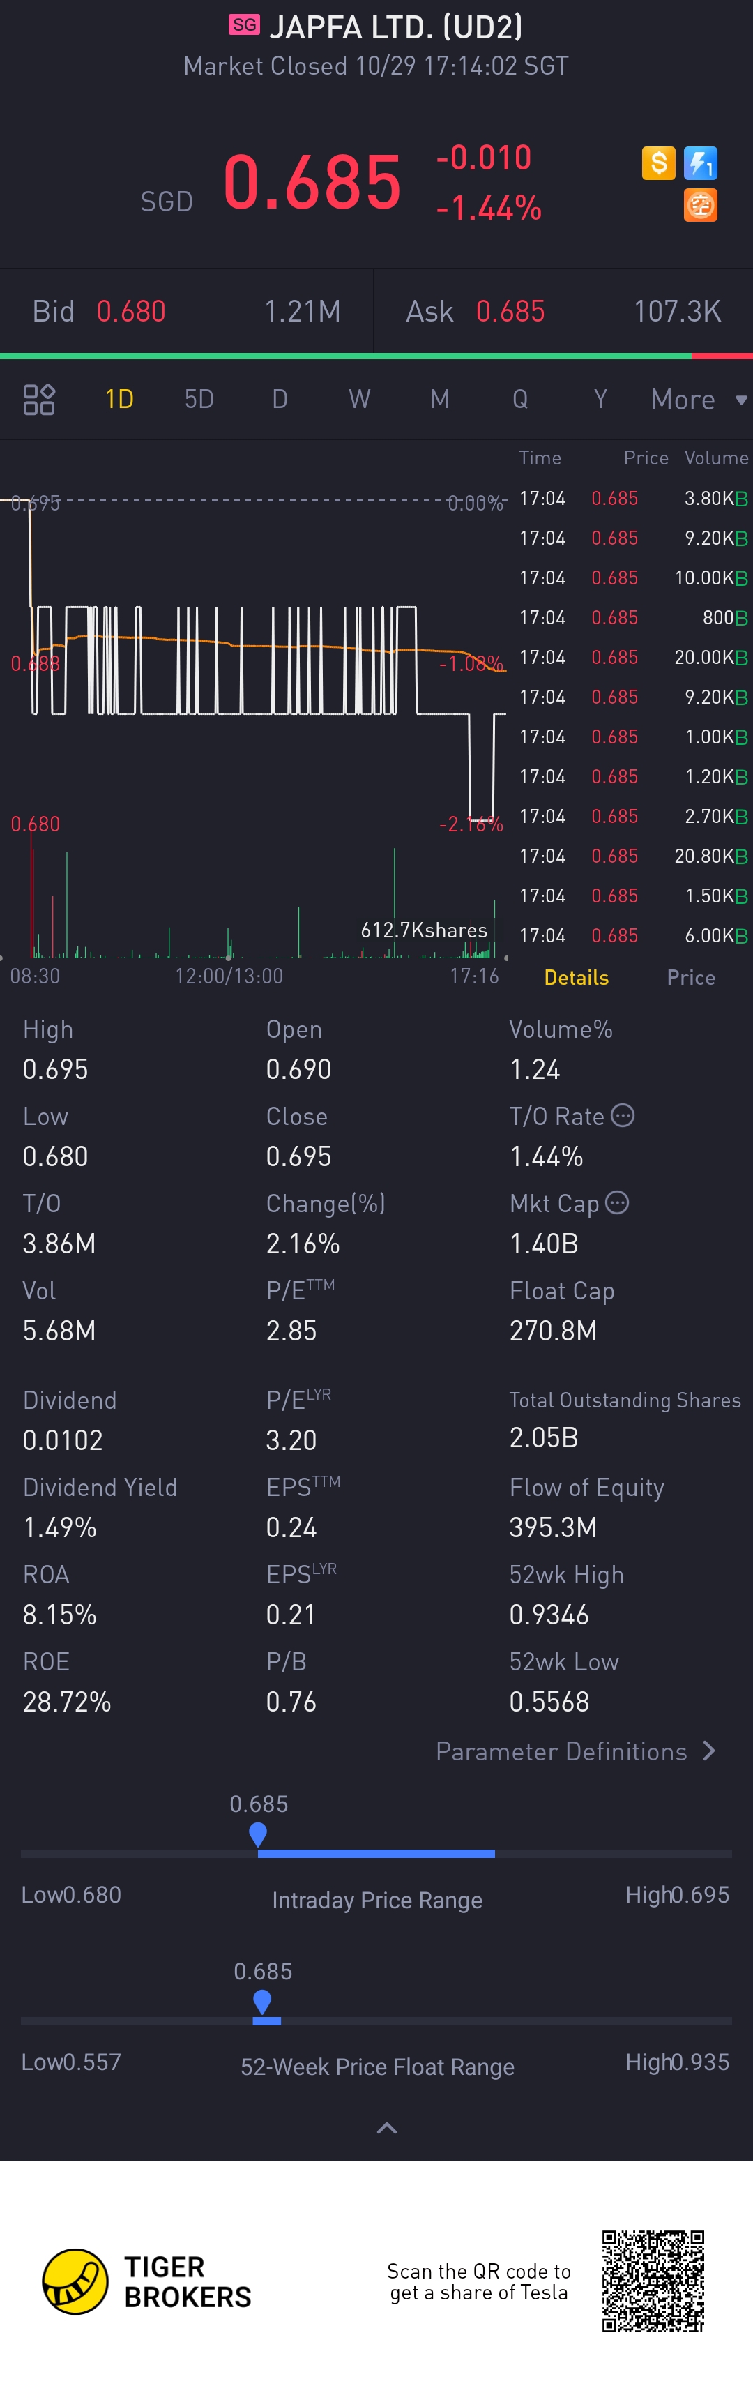Image resolution: width=753 pixels, height=2402 pixels.
Task: Click the orange no-short-selling icon
Action: (700, 205)
